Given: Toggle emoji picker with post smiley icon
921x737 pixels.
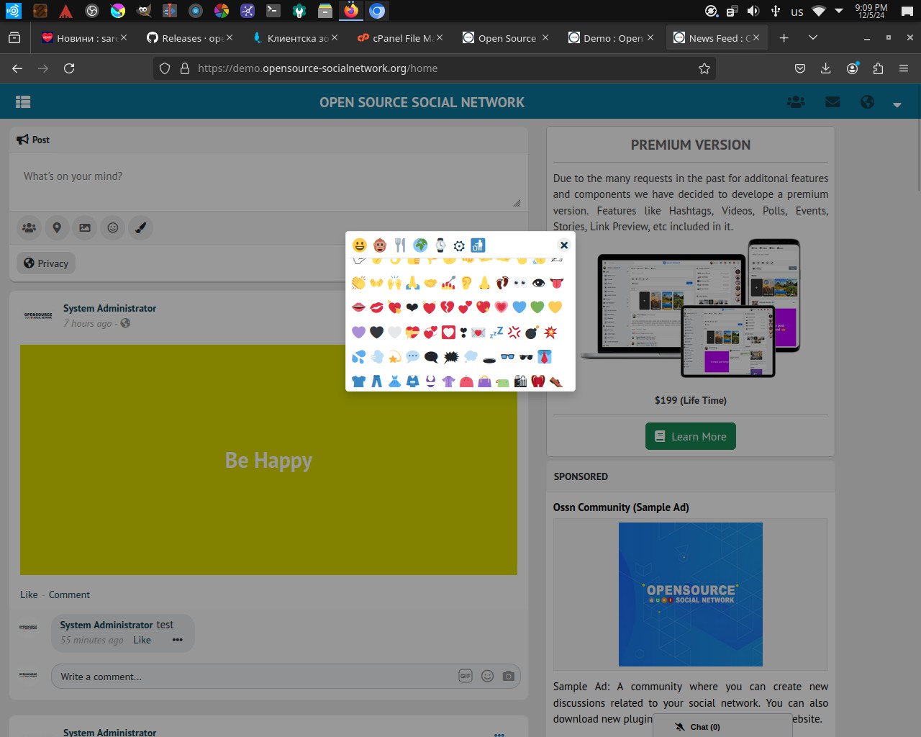Looking at the screenshot, I should click(x=113, y=227).
